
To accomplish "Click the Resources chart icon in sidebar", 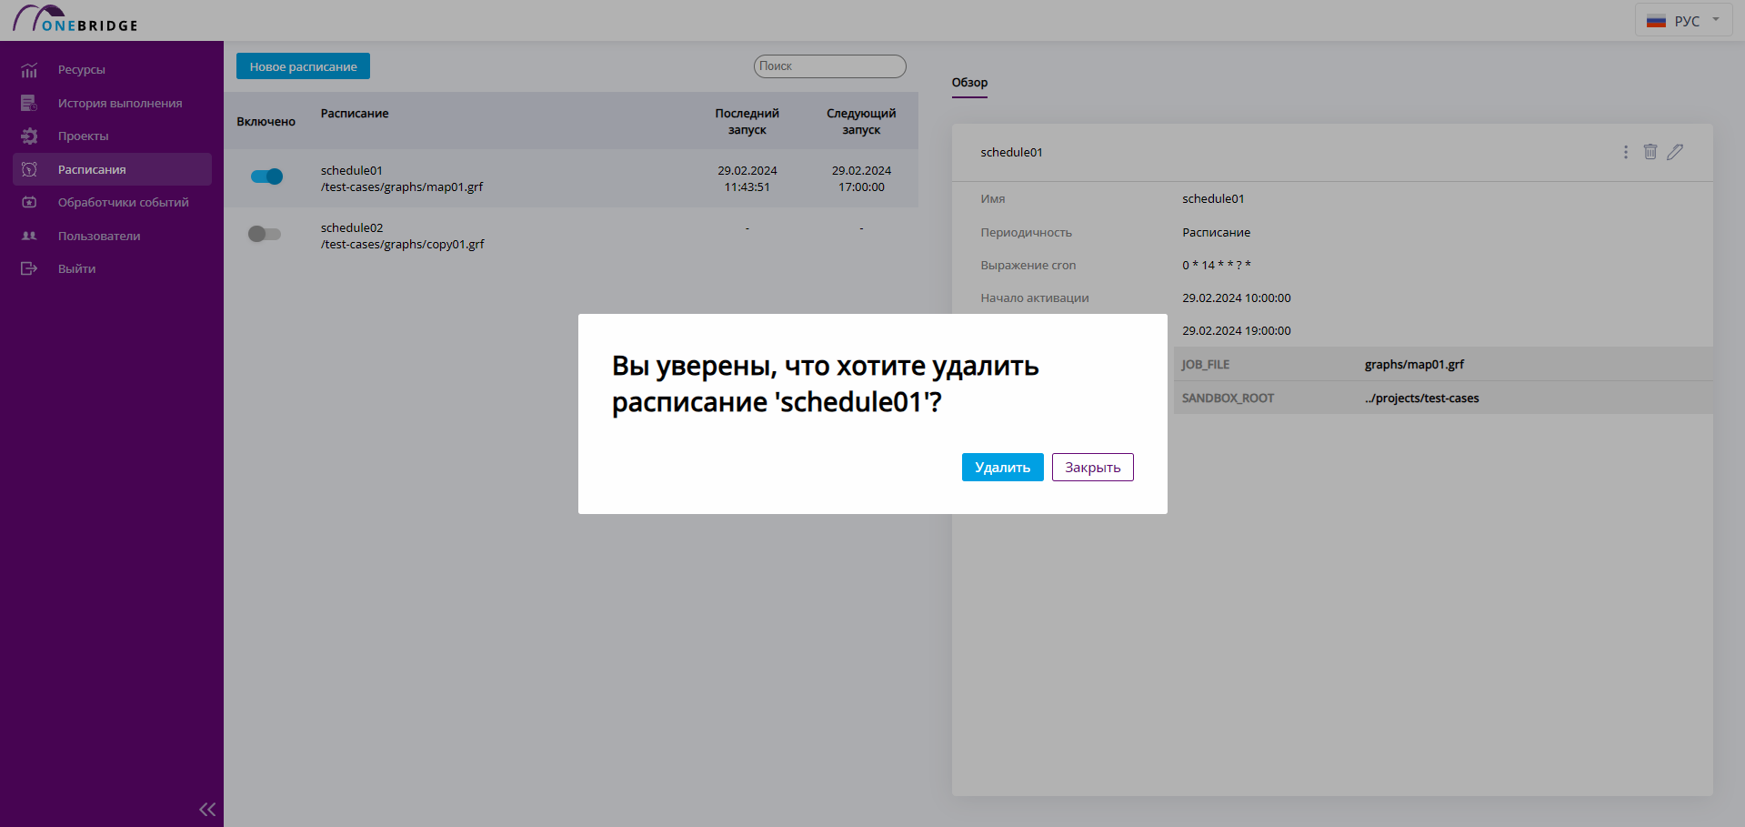I will point(29,70).
